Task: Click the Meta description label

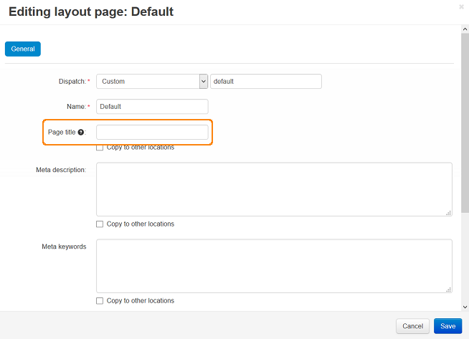Action: pos(61,170)
